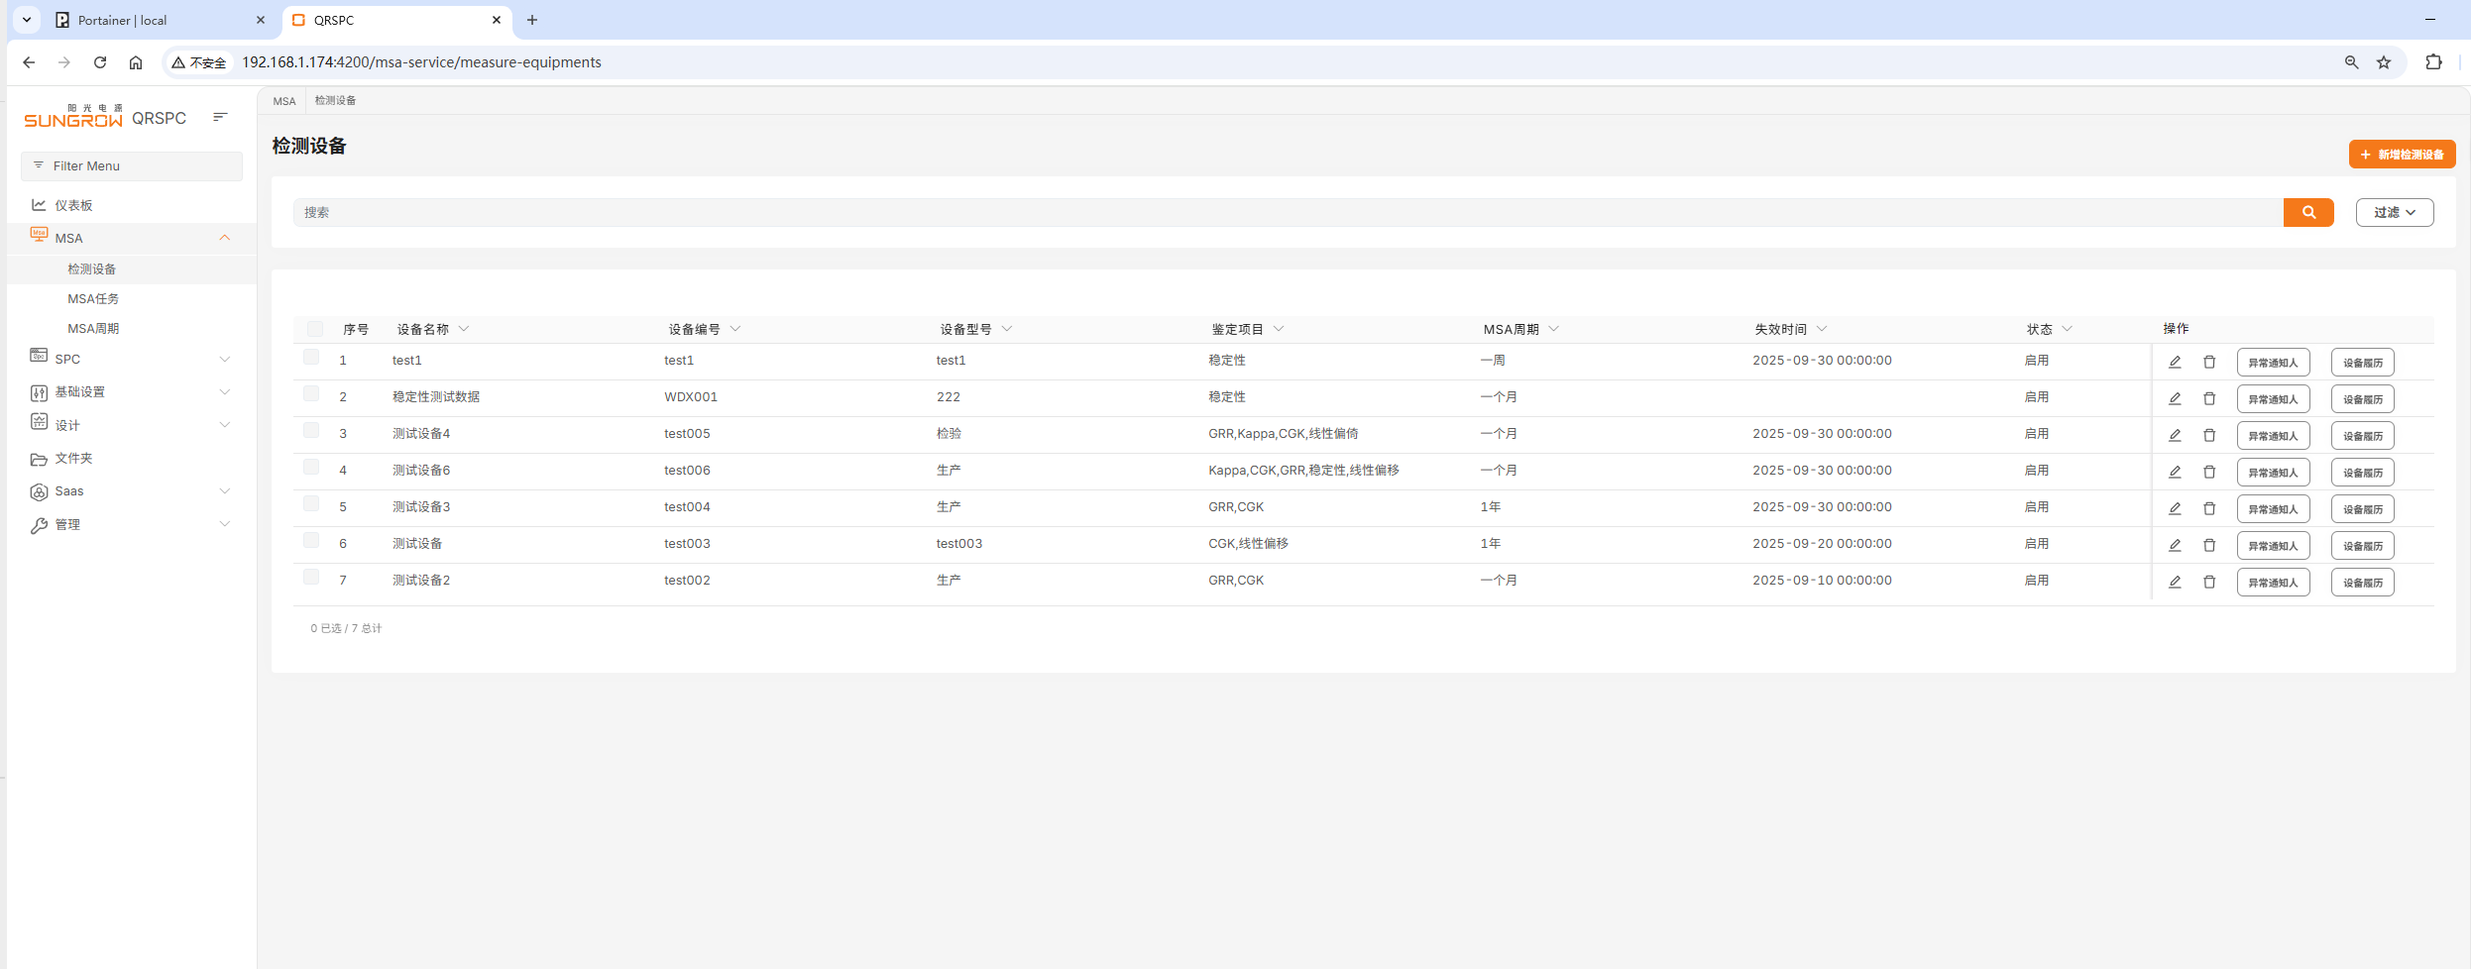The image size is (2471, 969).
Task: Collapse sidebar using the menu toggle icon
Action: pos(220,118)
